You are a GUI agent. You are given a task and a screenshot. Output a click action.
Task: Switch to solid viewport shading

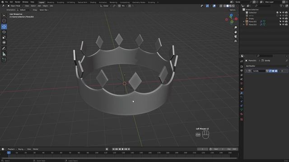tap(228, 6)
